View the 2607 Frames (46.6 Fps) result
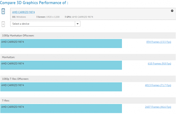 (158, 107)
